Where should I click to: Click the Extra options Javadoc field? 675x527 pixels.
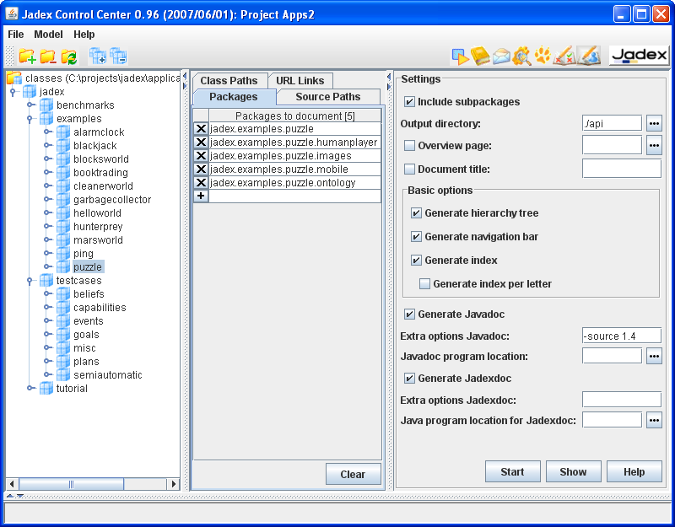pyautogui.click(x=622, y=336)
